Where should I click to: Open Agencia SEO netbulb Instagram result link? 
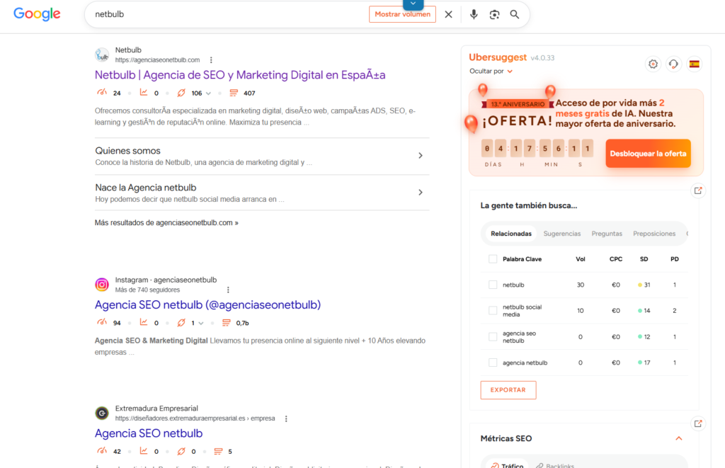point(207,304)
